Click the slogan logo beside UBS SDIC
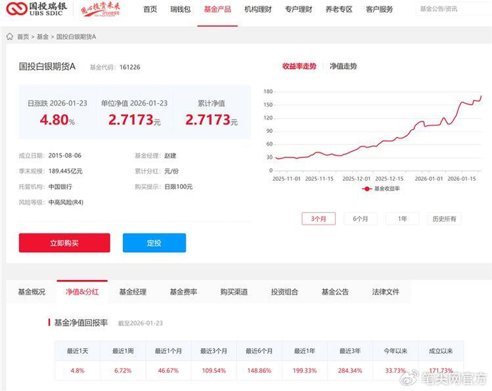This screenshot has height=391, width=492. 101,9
